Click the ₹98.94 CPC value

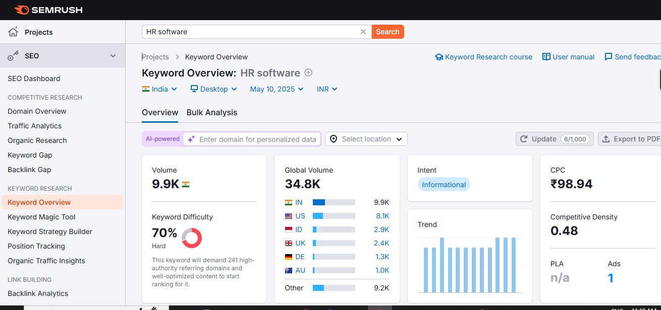[x=571, y=184]
